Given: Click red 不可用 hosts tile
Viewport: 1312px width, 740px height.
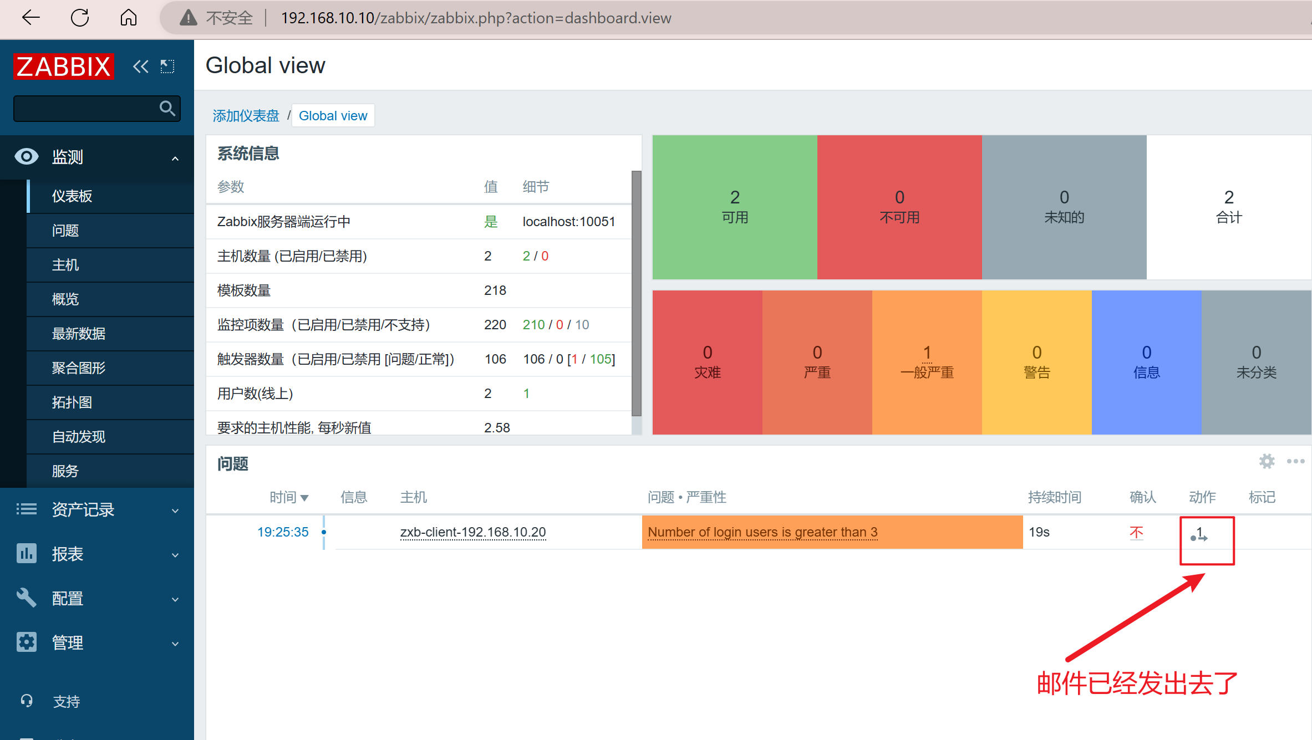Looking at the screenshot, I should coord(899,207).
